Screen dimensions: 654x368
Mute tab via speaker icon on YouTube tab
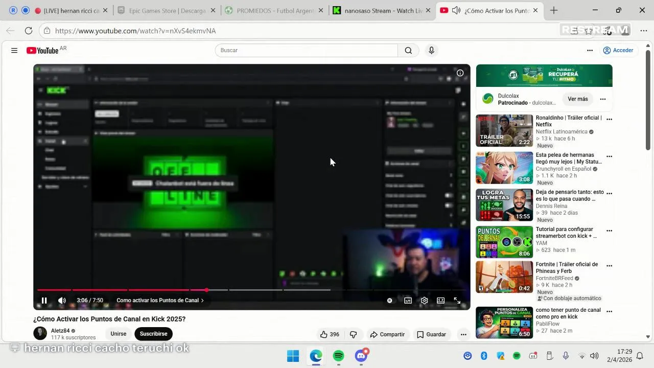(456, 11)
